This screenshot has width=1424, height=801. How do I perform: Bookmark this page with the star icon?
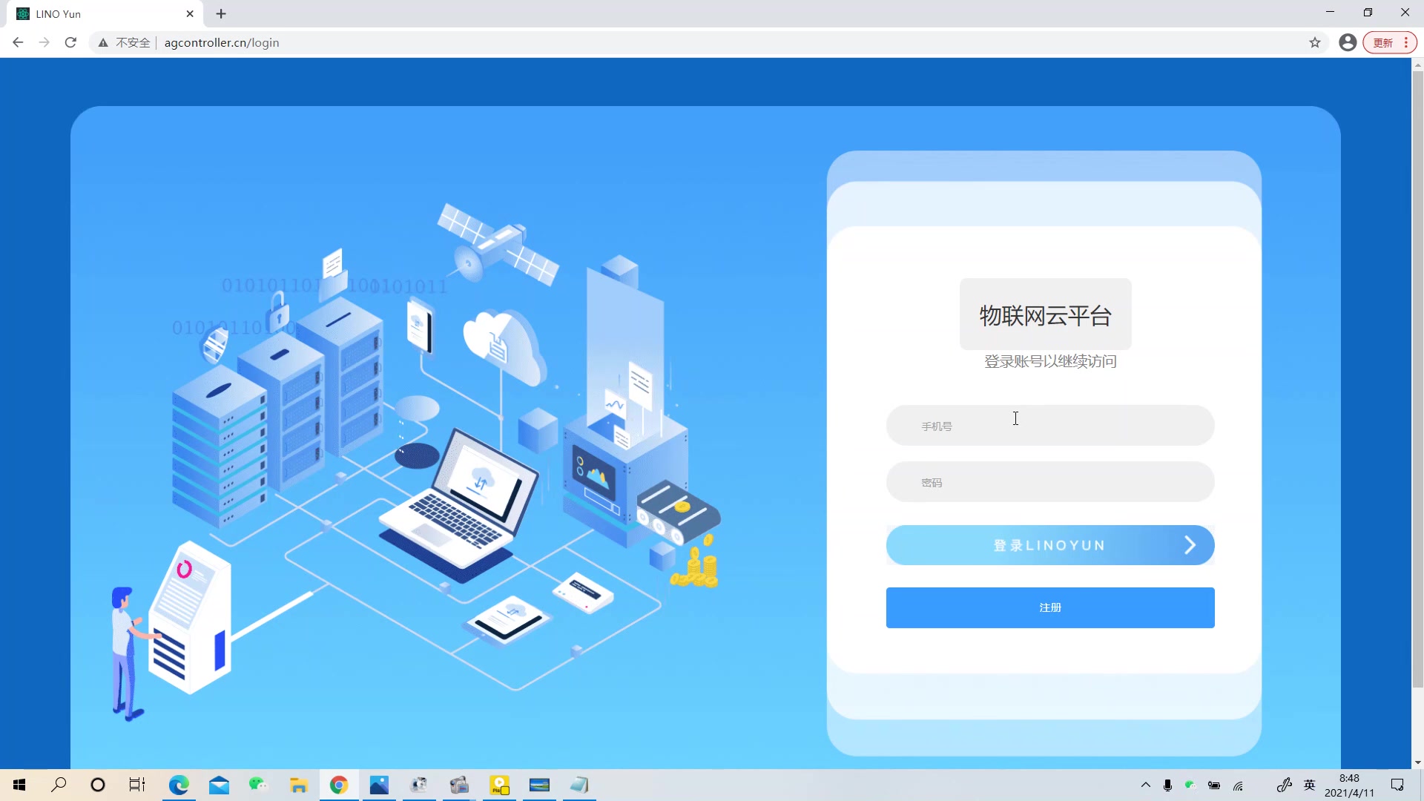(1315, 42)
